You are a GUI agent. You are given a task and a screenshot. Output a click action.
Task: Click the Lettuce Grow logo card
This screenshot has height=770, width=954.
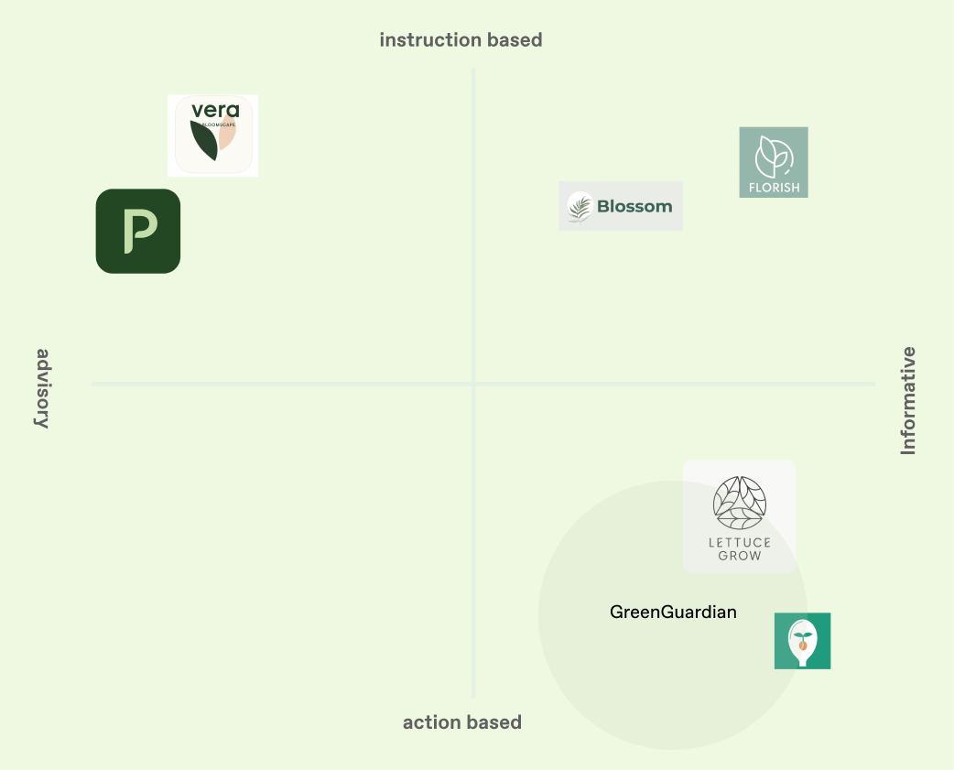739,517
